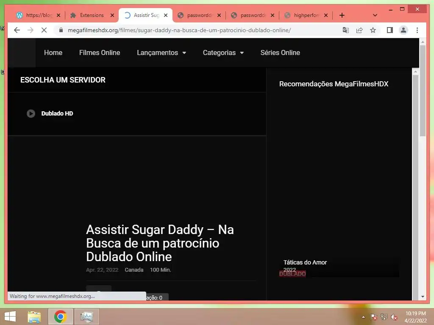The image size is (434, 325).
Task: Go back with the browser back arrow
Action: 17,30
